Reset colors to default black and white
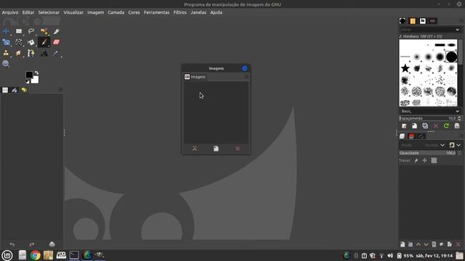 pos(28,82)
